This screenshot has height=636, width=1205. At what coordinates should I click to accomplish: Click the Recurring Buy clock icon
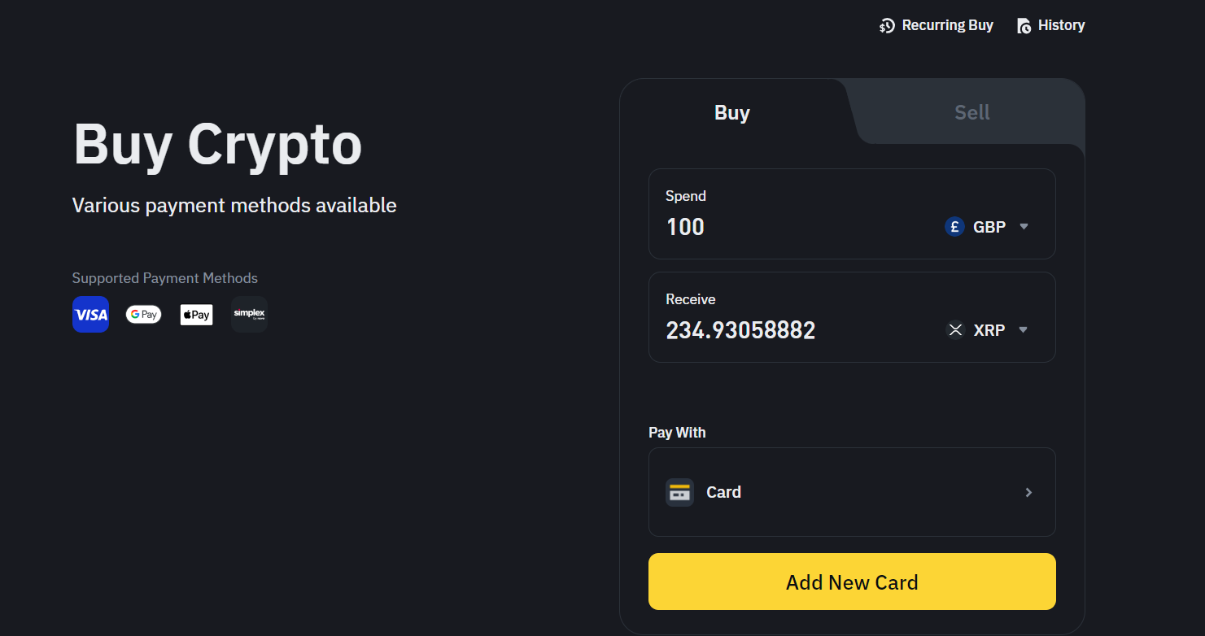point(887,25)
